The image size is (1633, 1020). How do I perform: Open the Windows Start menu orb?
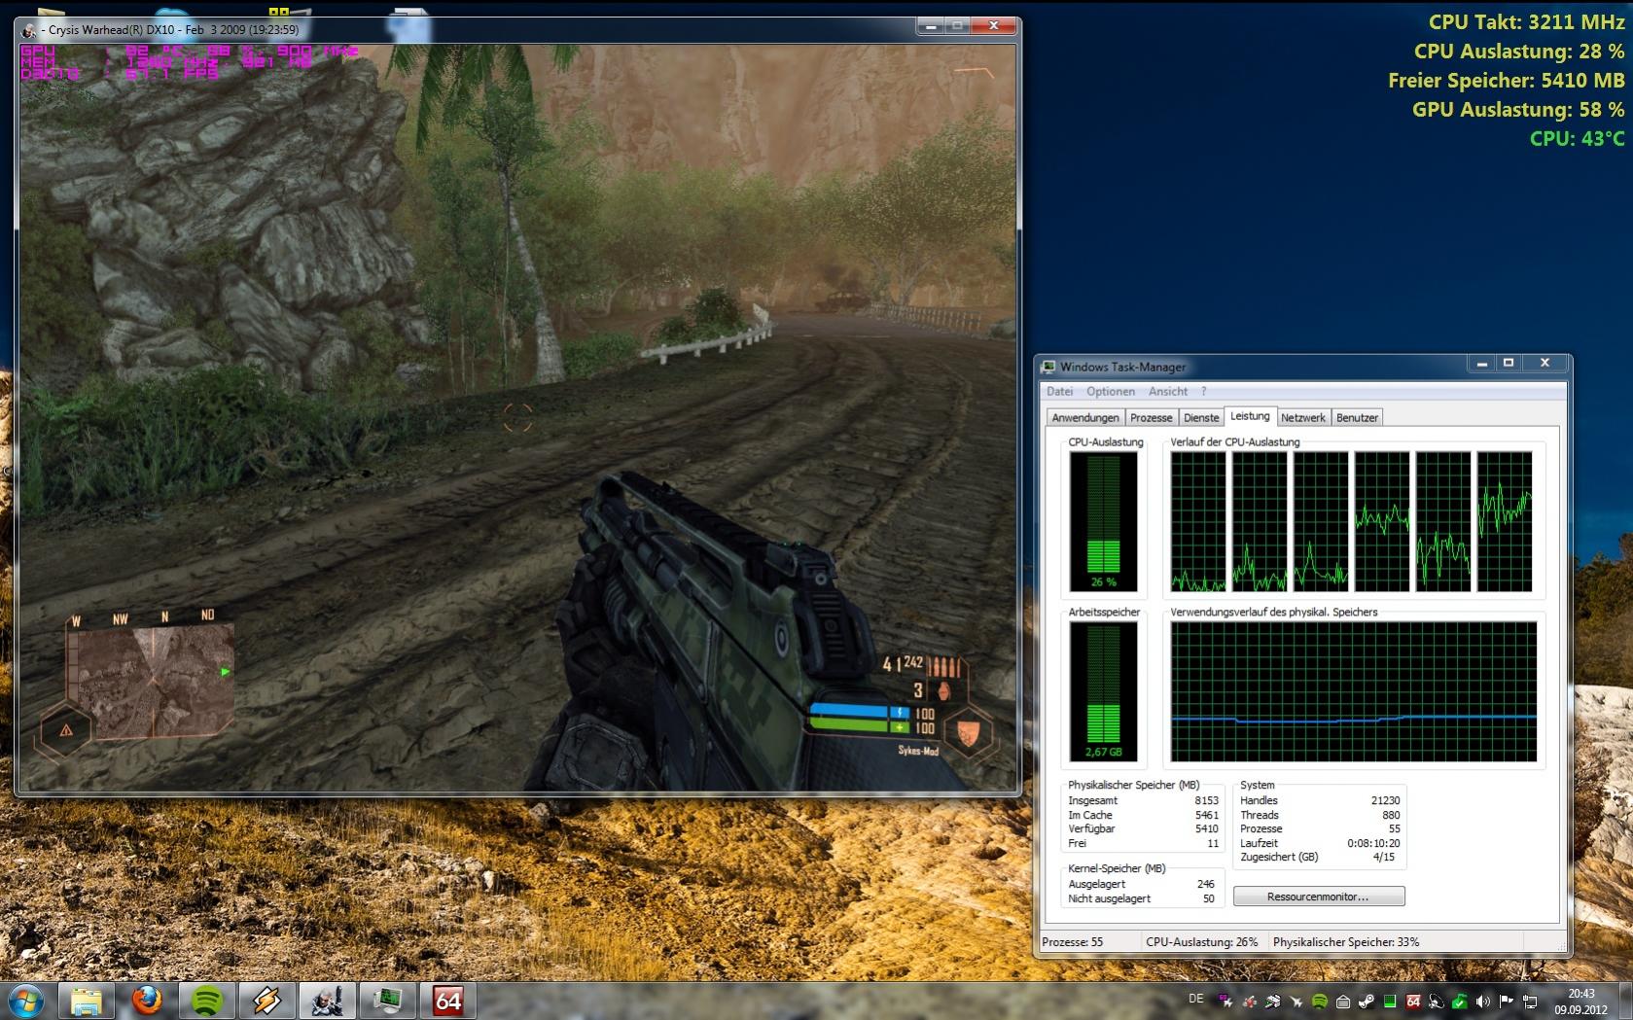click(24, 1001)
